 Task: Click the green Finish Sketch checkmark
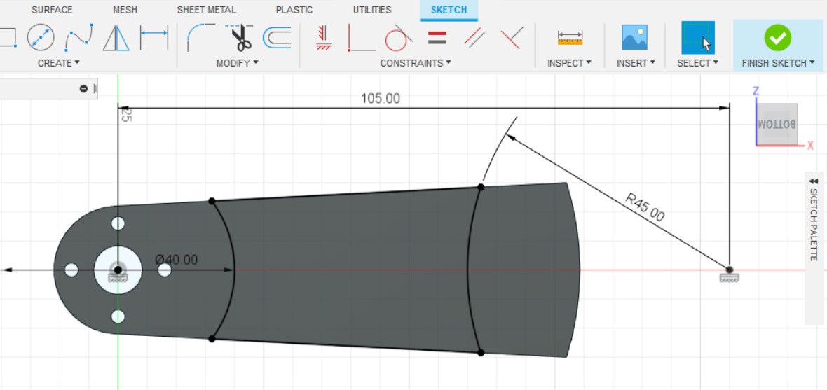click(x=777, y=37)
